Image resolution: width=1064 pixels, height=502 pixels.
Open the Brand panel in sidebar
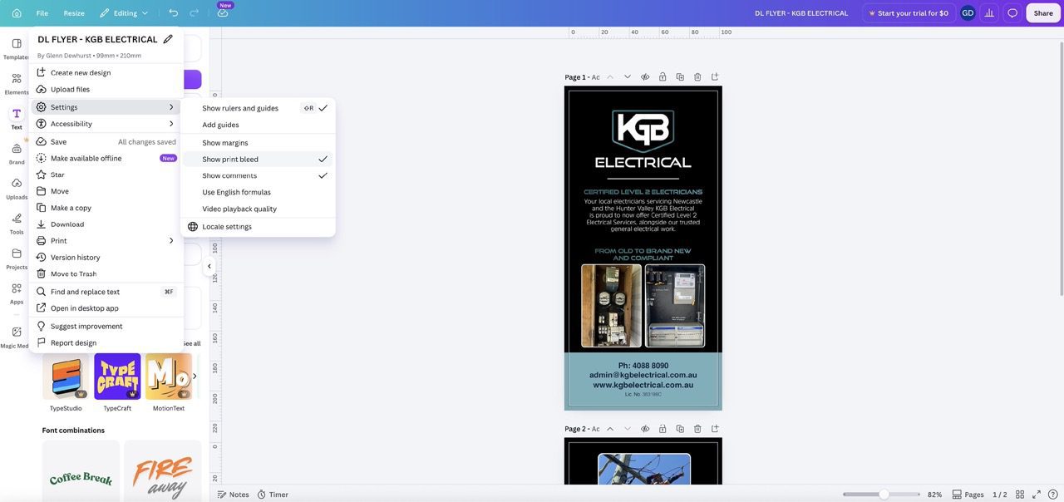click(x=17, y=153)
